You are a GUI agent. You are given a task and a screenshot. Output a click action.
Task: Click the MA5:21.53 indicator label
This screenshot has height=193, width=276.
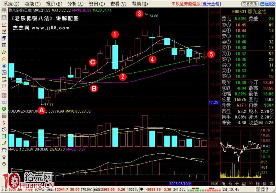(42, 10)
